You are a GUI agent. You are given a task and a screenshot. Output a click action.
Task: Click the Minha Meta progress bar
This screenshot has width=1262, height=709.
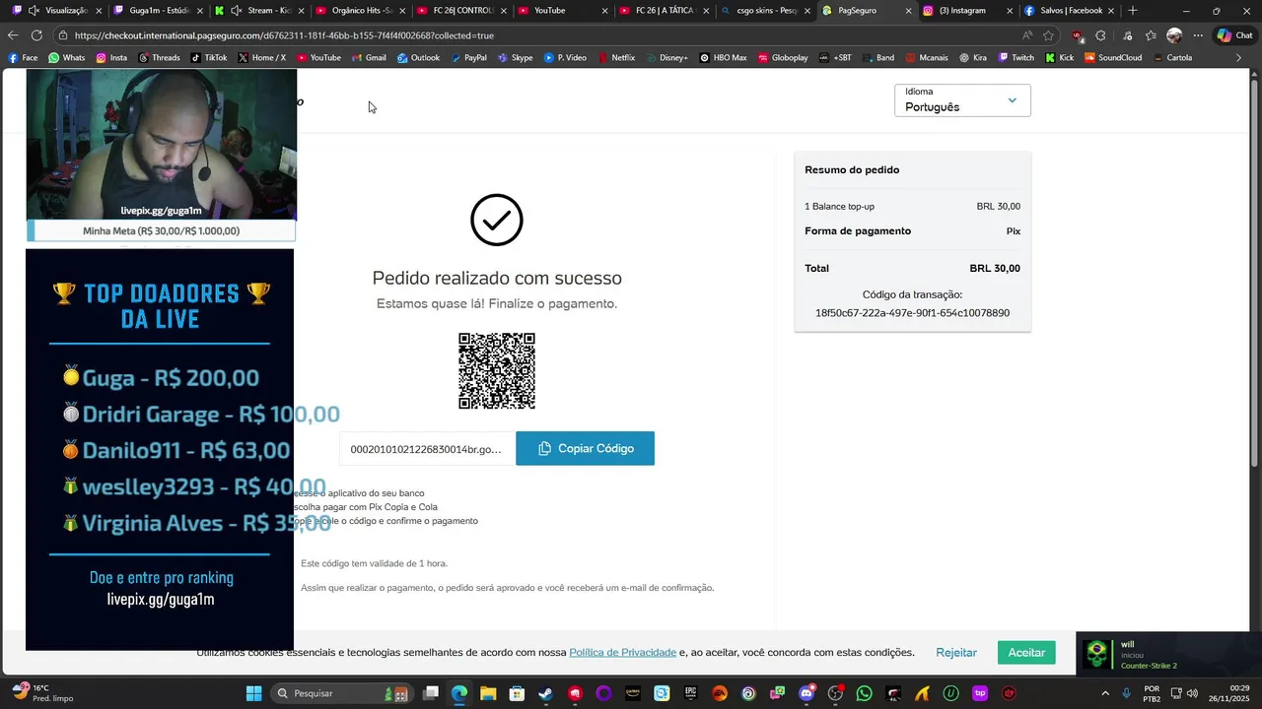[x=161, y=230]
